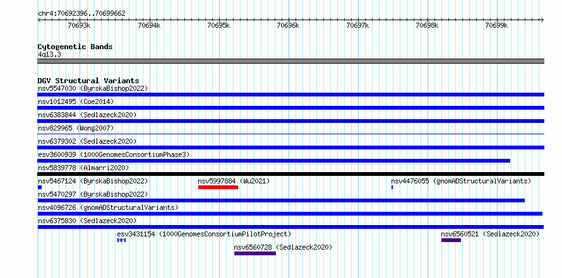The image size is (562, 278).
Task: Open esv3431154 (1000GenomesConsortiumPilotProject) label
Action: pos(204,234)
